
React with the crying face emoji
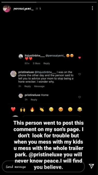[x=51, y=109]
